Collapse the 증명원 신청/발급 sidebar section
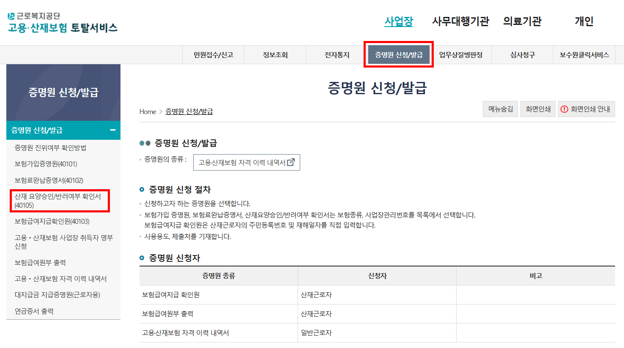The width and height of the screenshot is (624, 348). 113,130
